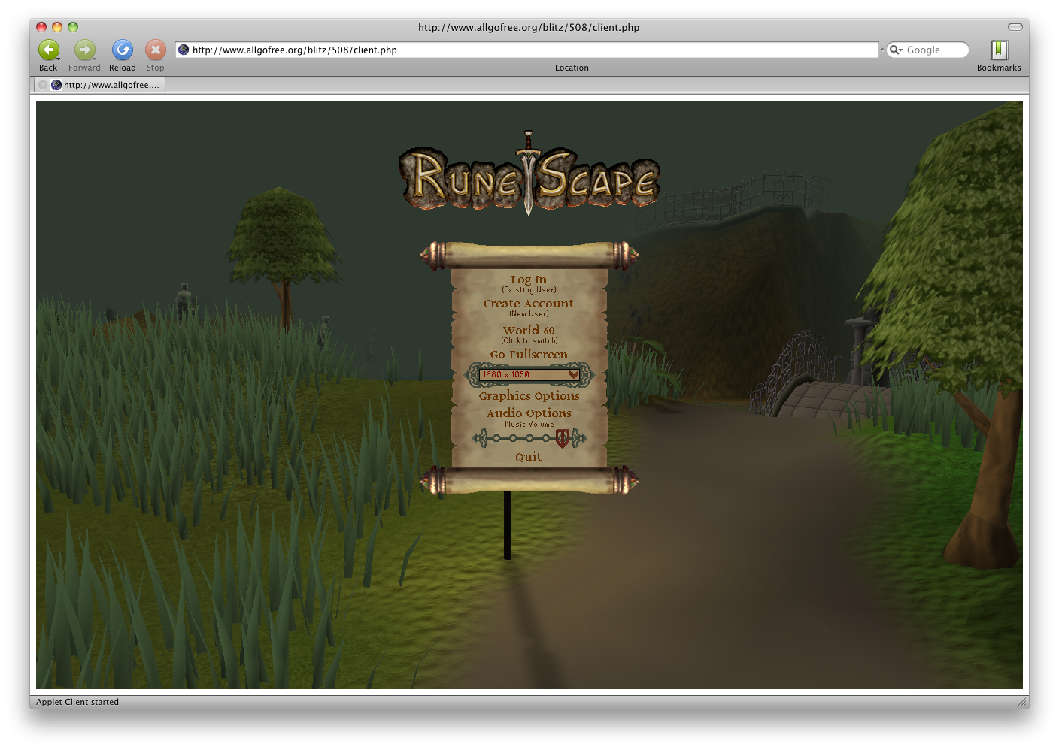Click the 'Applet Client started' status text
1059x750 pixels.
(77, 702)
